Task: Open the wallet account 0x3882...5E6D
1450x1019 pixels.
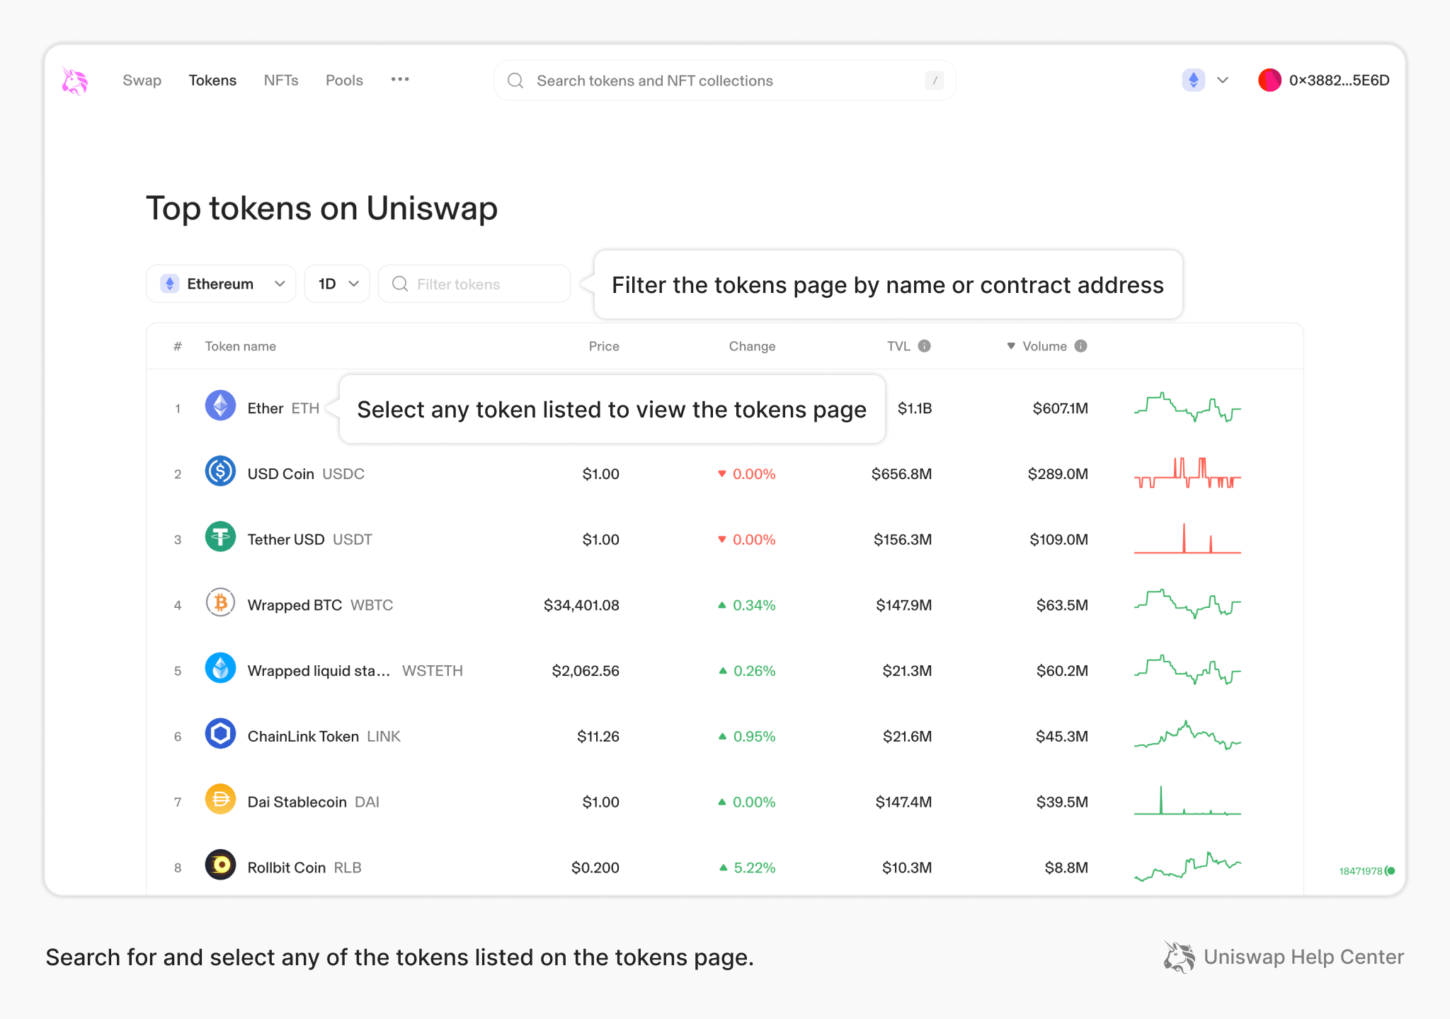Action: coord(1339,81)
